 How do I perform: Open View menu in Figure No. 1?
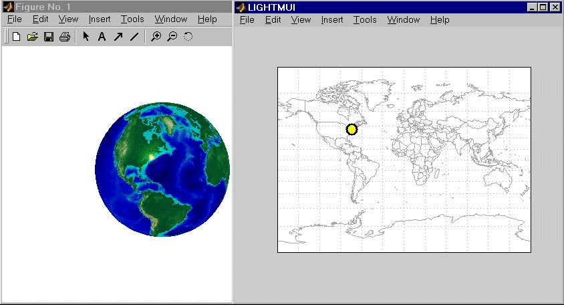coord(68,19)
